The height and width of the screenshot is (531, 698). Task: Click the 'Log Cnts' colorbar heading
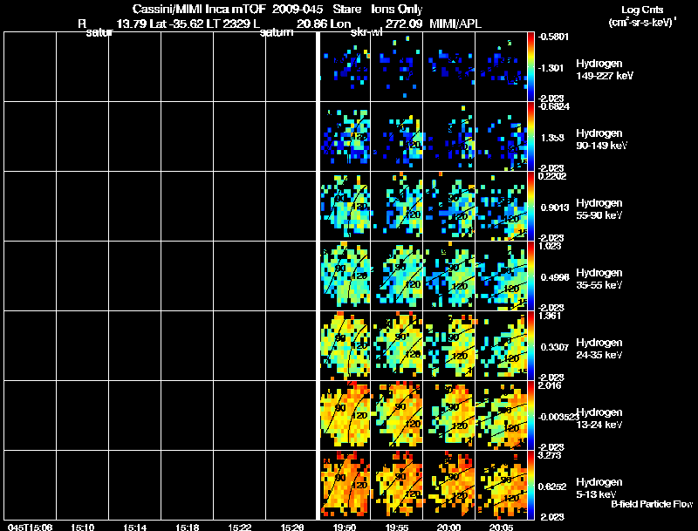point(642,10)
